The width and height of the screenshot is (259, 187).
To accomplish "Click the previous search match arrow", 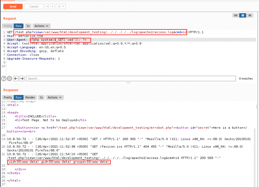I will 15,78.
